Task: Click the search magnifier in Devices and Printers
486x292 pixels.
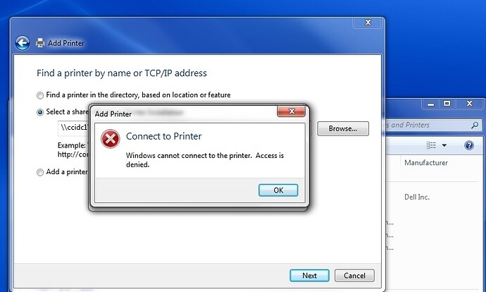Action: click(475, 125)
